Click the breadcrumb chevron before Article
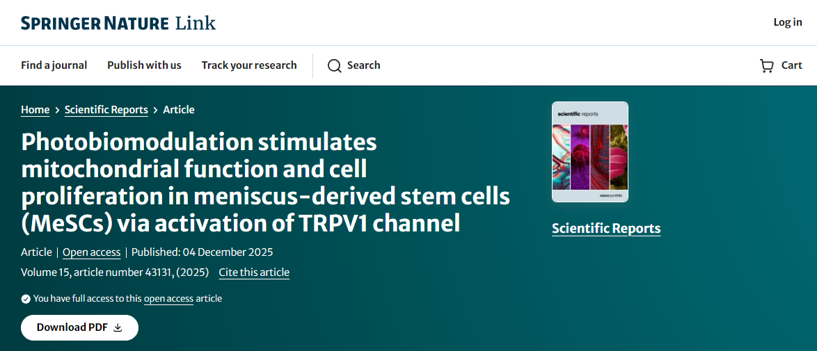 (155, 110)
